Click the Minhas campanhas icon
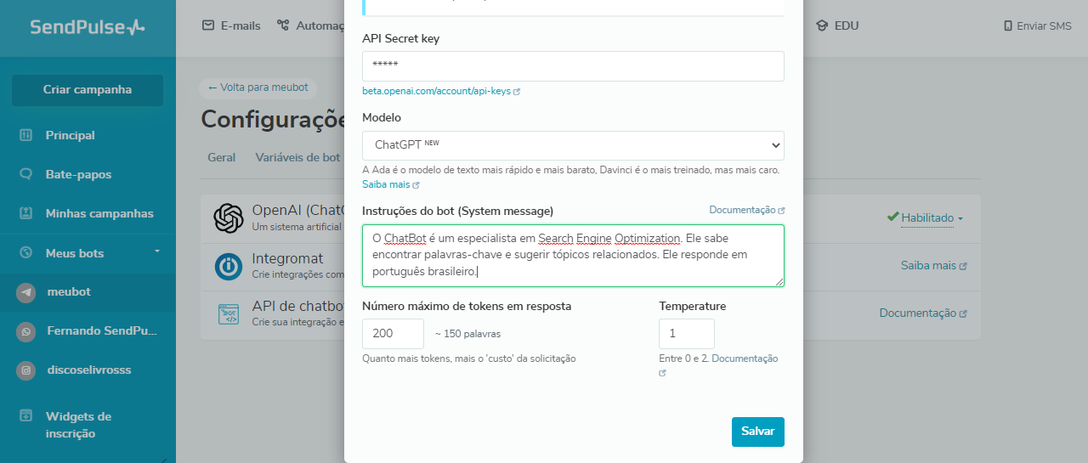Image resolution: width=1088 pixels, height=463 pixels. click(x=26, y=213)
